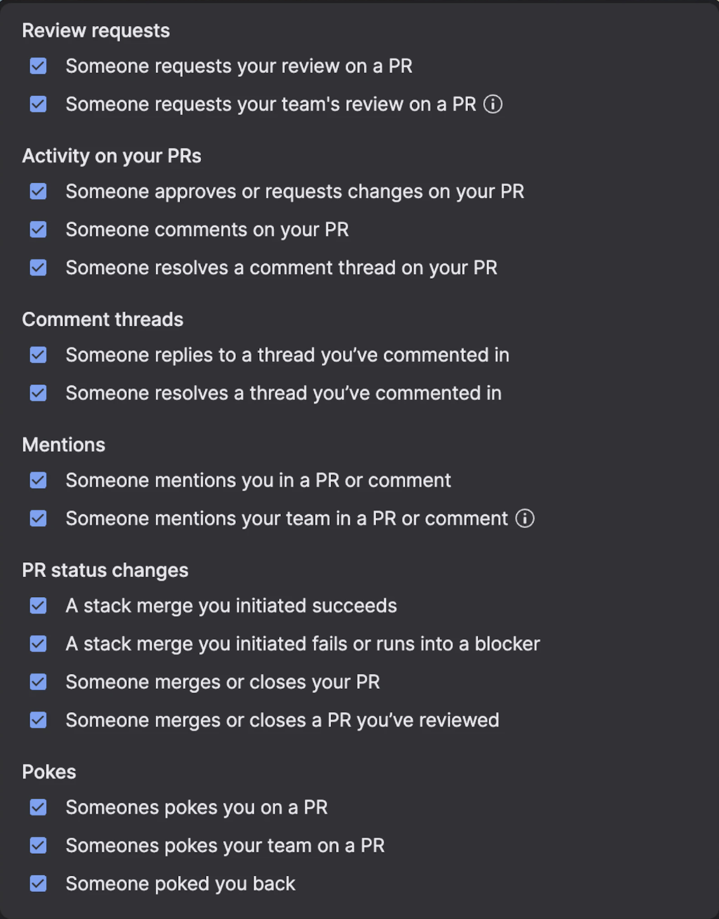
Task: Uncheck 'Someone comments on your PR'
Action: coord(38,229)
